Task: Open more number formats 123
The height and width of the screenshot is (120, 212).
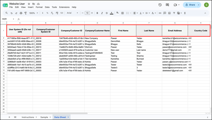Action: 62,13
